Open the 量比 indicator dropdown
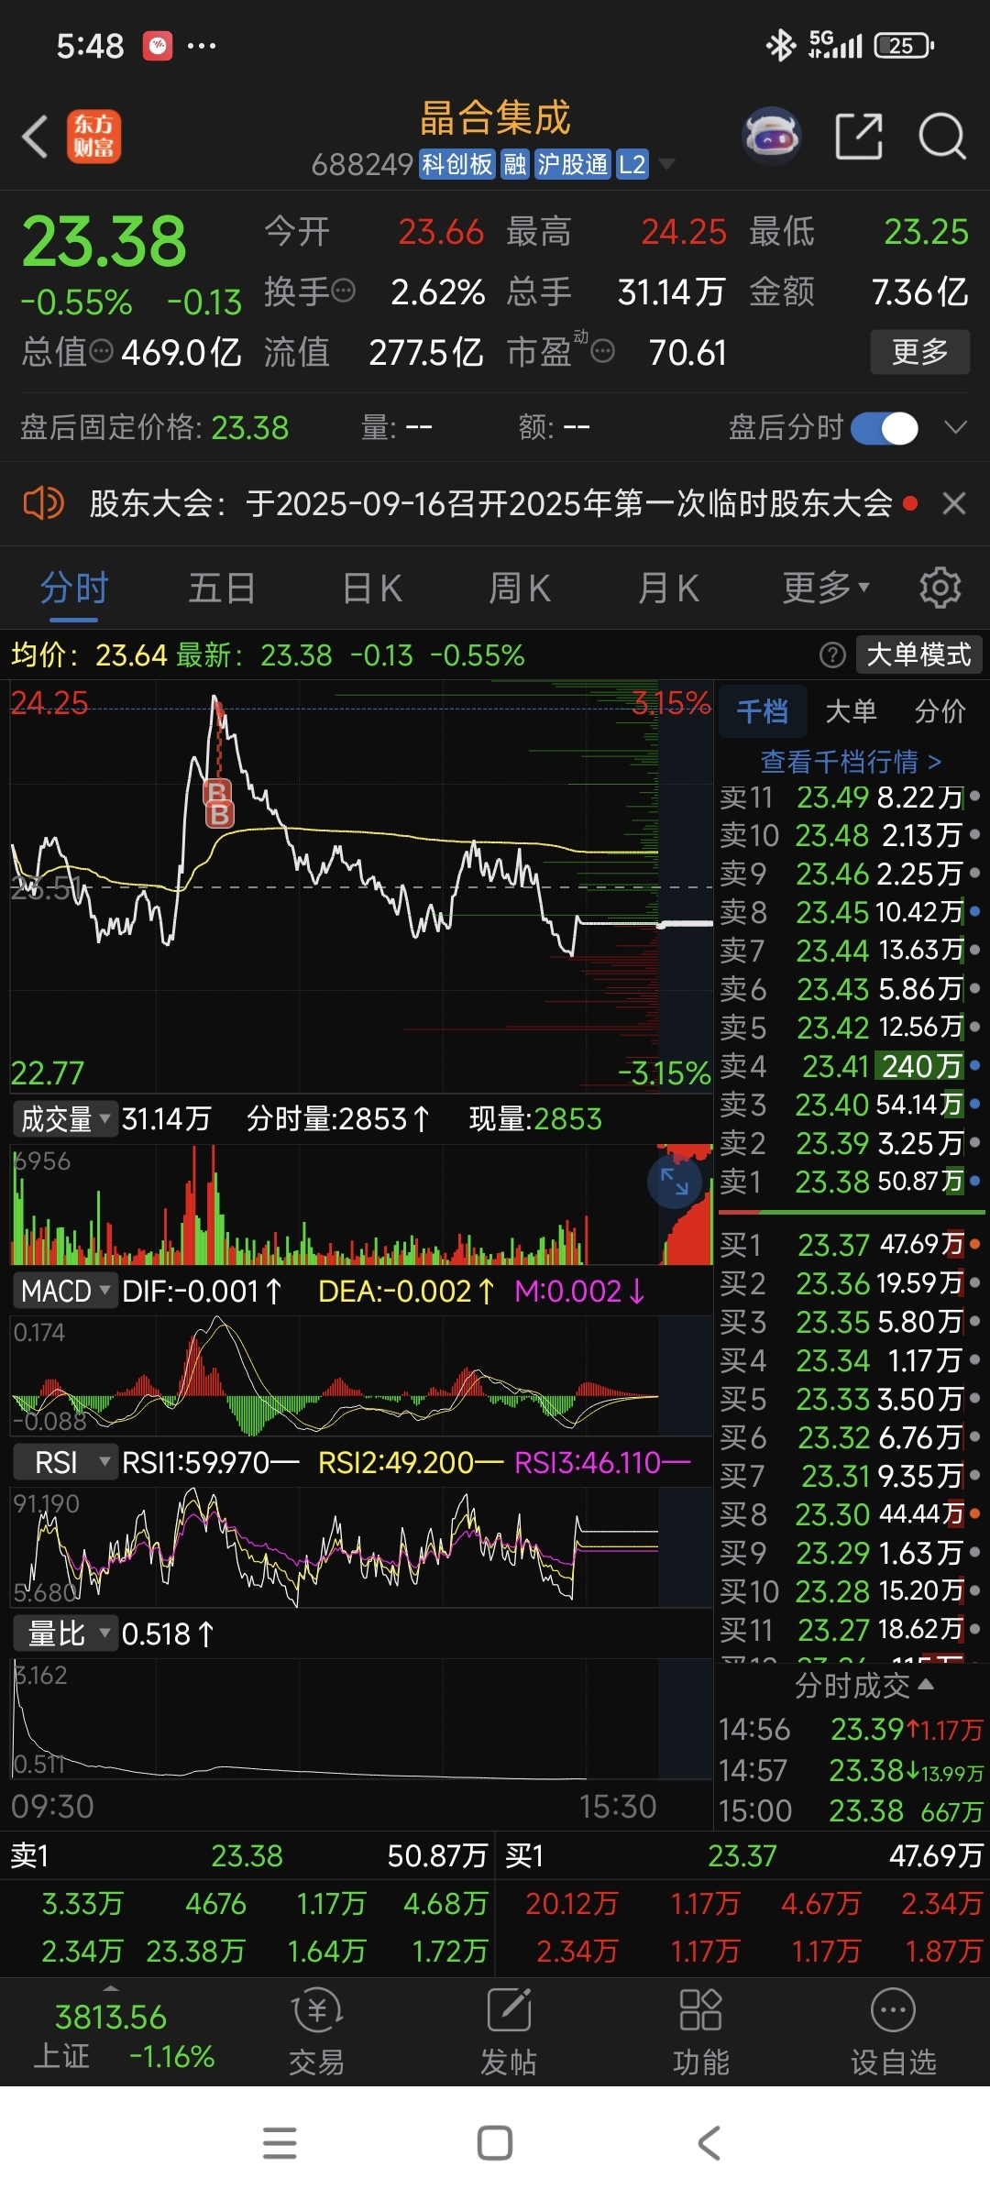Image resolution: width=990 pixels, height=2200 pixels. 65,1633
